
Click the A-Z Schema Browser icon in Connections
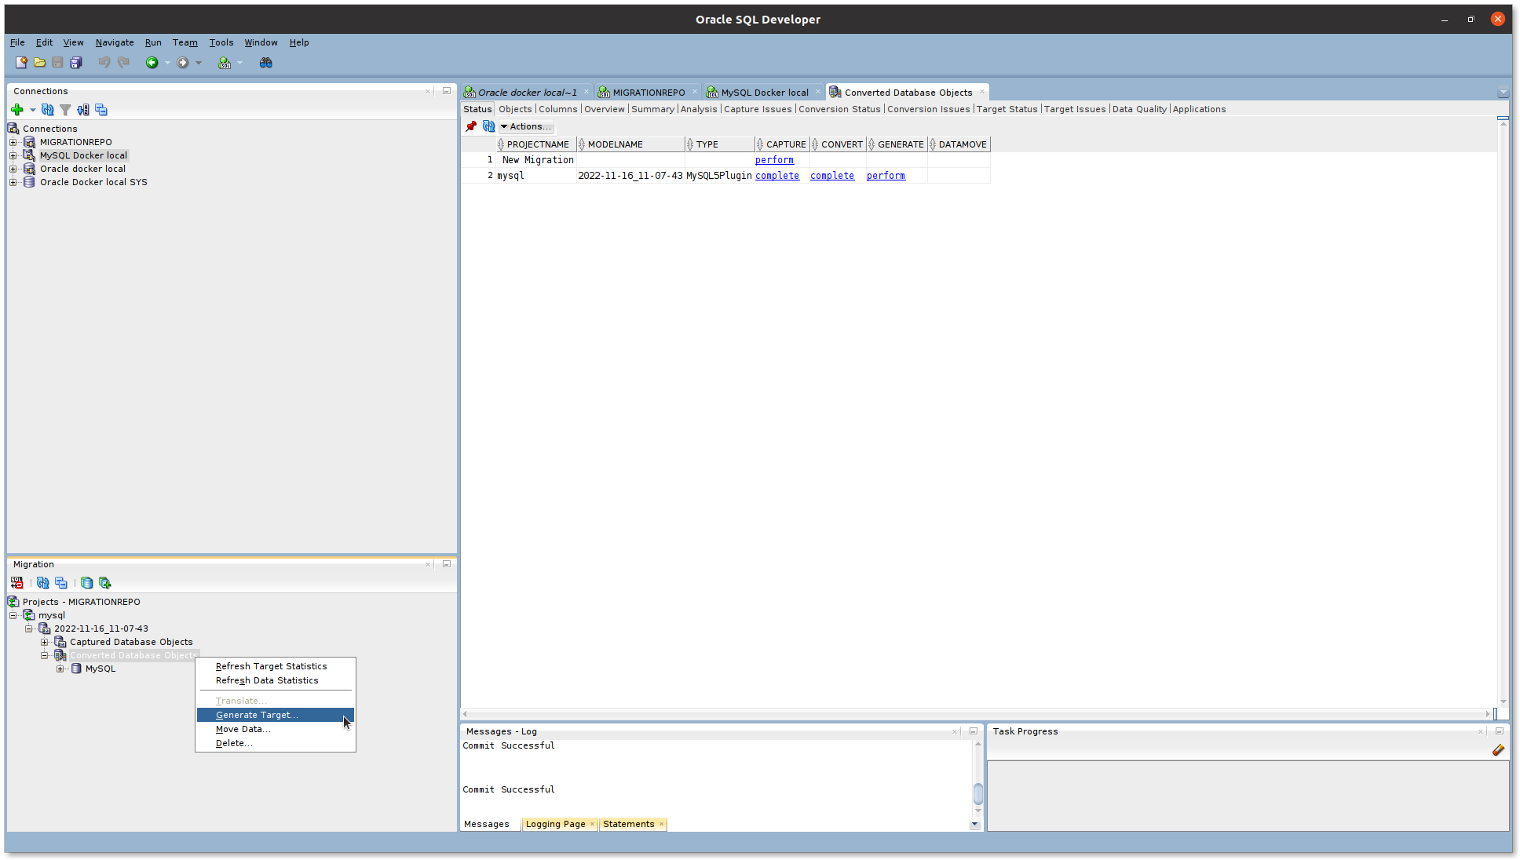tap(83, 110)
